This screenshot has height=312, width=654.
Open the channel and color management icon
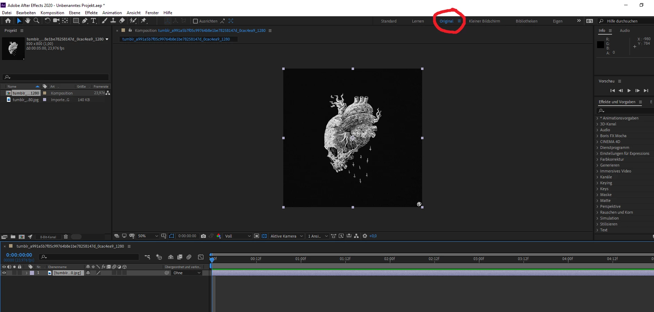click(x=219, y=236)
